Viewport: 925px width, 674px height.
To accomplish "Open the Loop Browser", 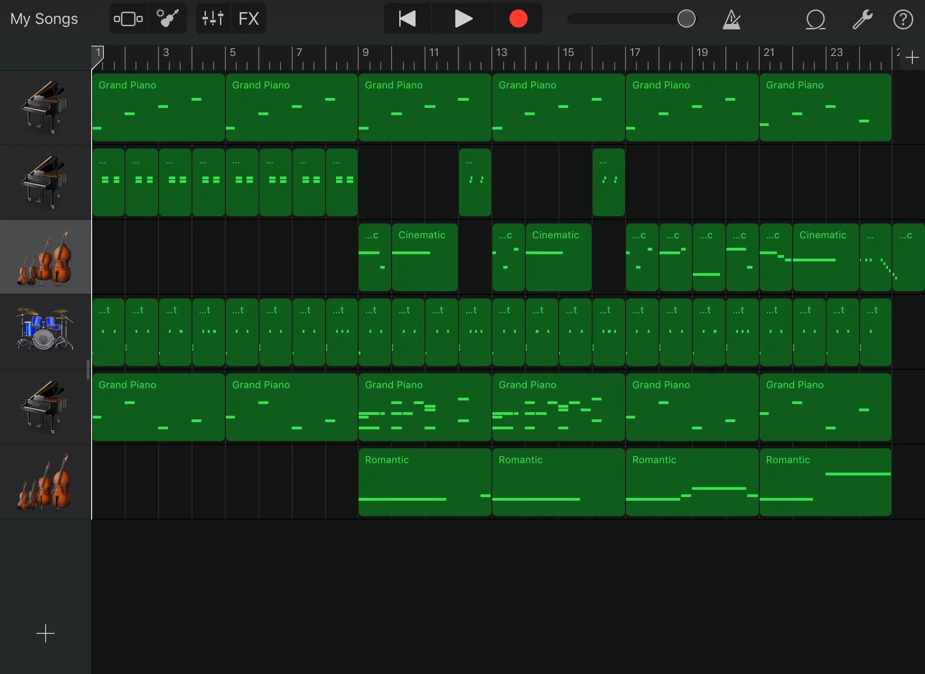I will [x=816, y=19].
